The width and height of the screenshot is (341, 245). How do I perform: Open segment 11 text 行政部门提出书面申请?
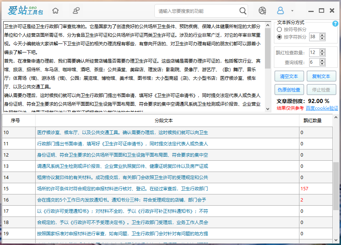point(123,144)
